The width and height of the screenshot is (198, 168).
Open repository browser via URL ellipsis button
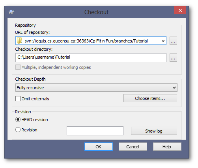pos(173,41)
